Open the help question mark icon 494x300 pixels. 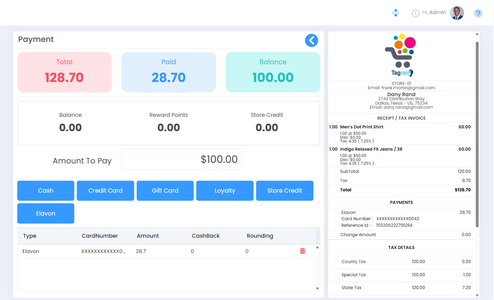(x=478, y=13)
